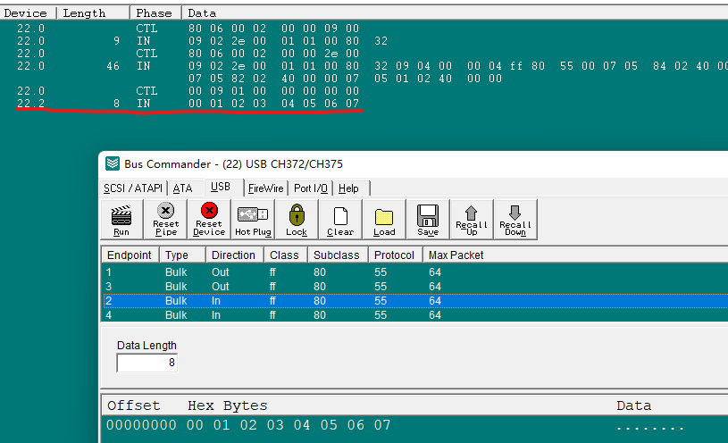Select the FireWire tab

pos(265,188)
